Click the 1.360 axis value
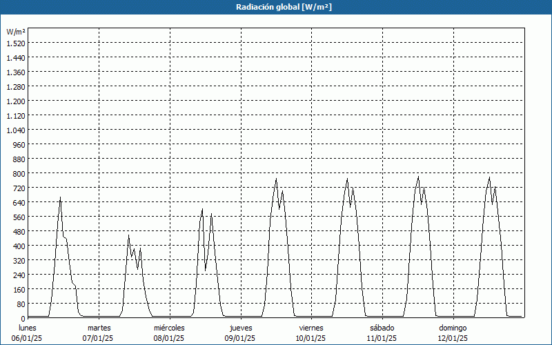552x345 pixels. click(16, 72)
